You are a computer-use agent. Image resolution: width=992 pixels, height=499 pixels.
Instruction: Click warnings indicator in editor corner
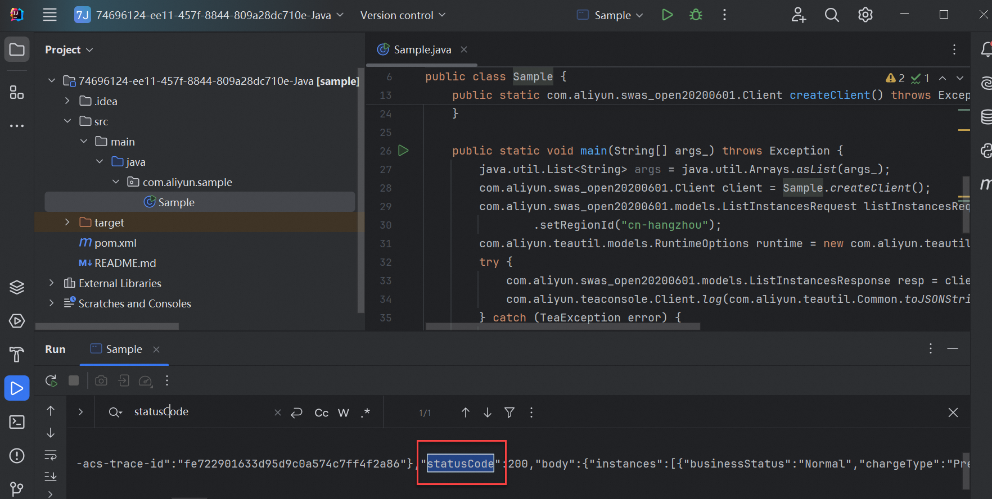tap(895, 78)
